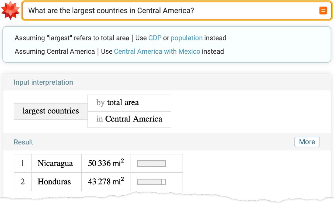Click Nicaragua in the results table
The image size is (334, 204).
[55, 163]
